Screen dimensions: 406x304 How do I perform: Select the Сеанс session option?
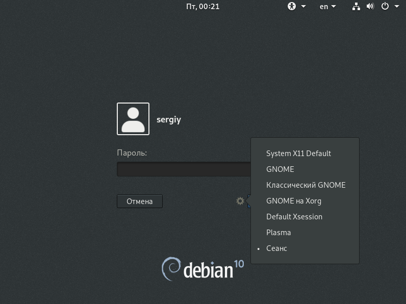point(305,248)
